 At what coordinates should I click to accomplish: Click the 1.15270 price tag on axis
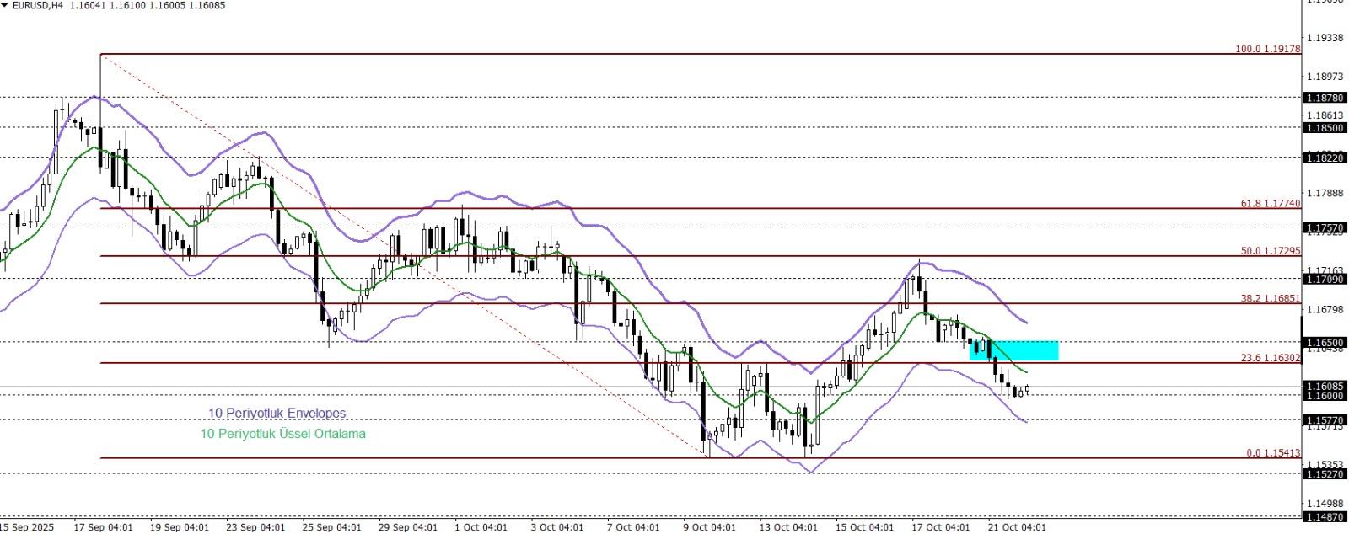click(1325, 474)
